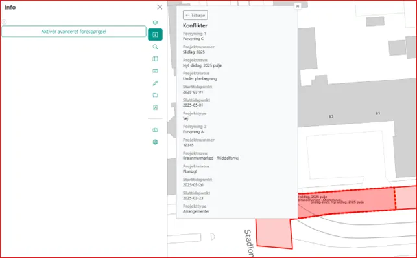
Task: Open the split-view compare tool icon
Action: click(x=155, y=59)
